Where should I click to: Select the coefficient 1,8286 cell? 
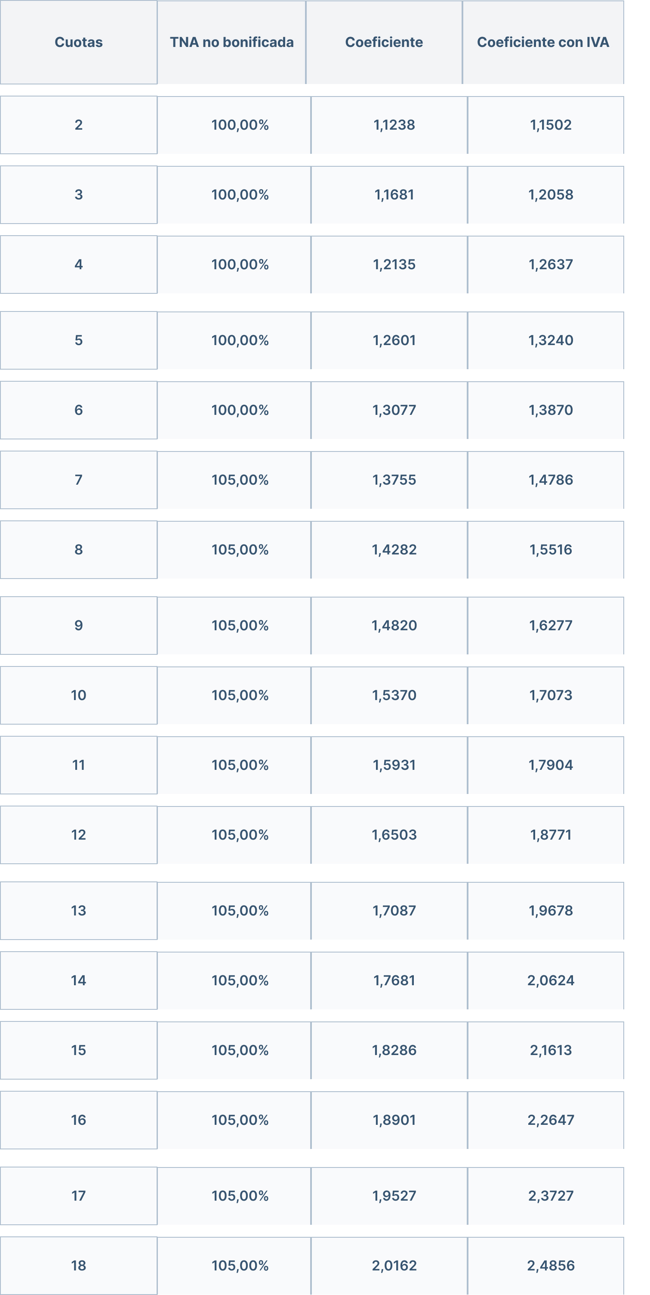point(394,1050)
